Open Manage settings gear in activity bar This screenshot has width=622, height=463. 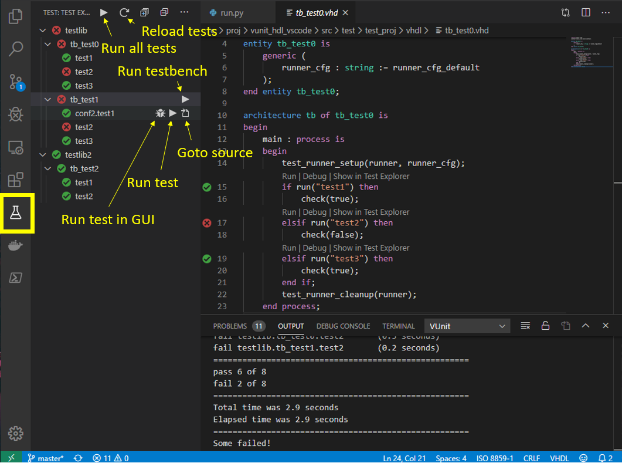(15, 433)
